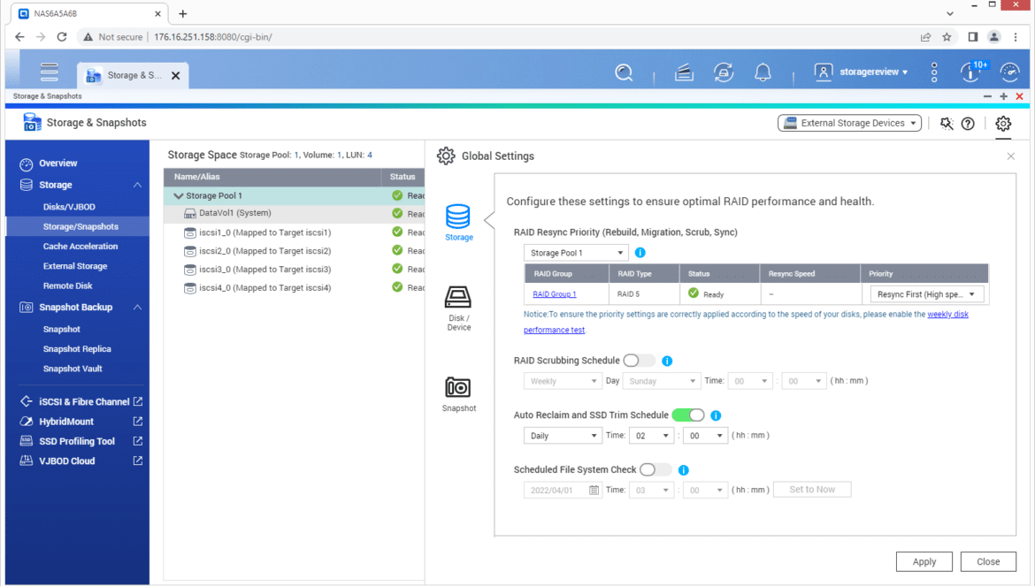Select iscsi1_0 LUN row
The height and width of the screenshot is (586, 1035).
294,232
